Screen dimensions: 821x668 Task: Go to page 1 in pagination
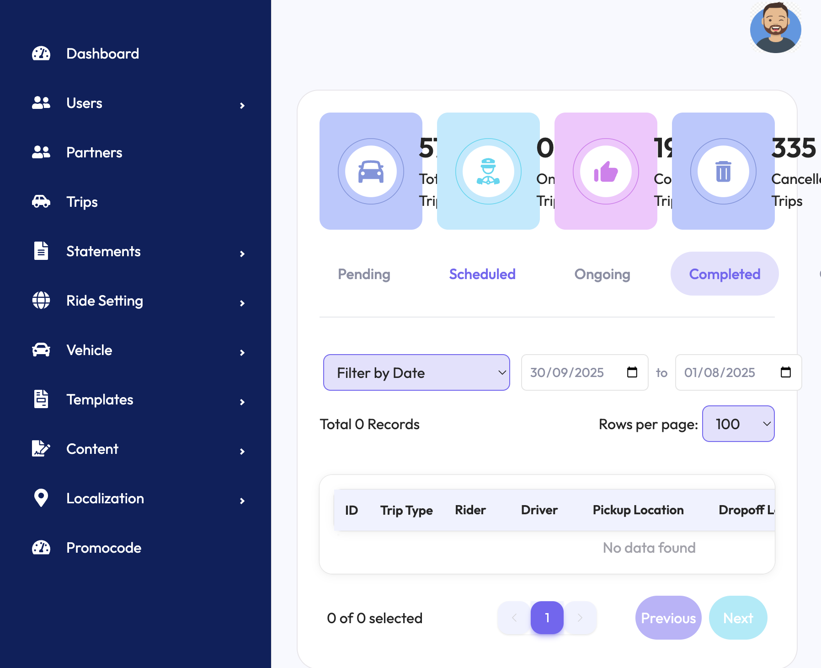pyautogui.click(x=547, y=618)
